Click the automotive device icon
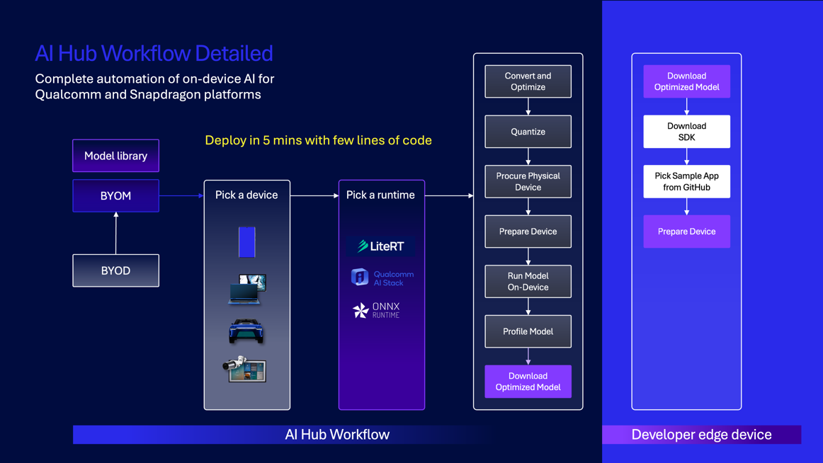Screen dimensions: 823x463 pyautogui.click(x=246, y=328)
